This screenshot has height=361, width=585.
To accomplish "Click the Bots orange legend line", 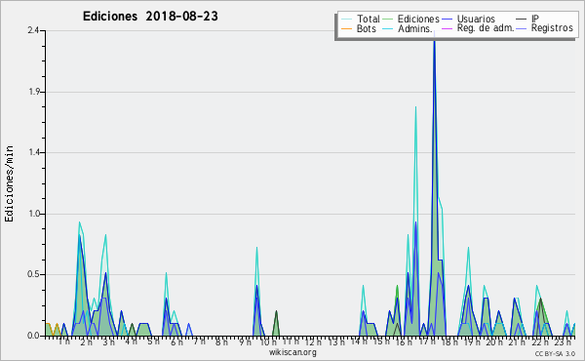I will click(x=346, y=28).
